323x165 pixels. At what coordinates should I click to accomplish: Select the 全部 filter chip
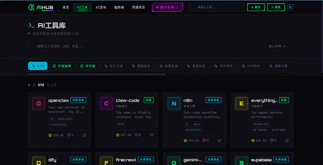[38, 66]
